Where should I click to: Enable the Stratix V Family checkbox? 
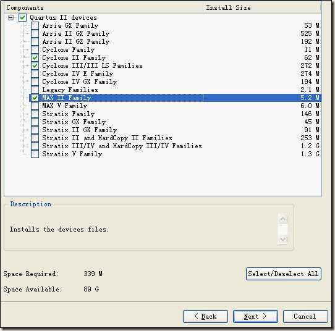coord(35,154)
